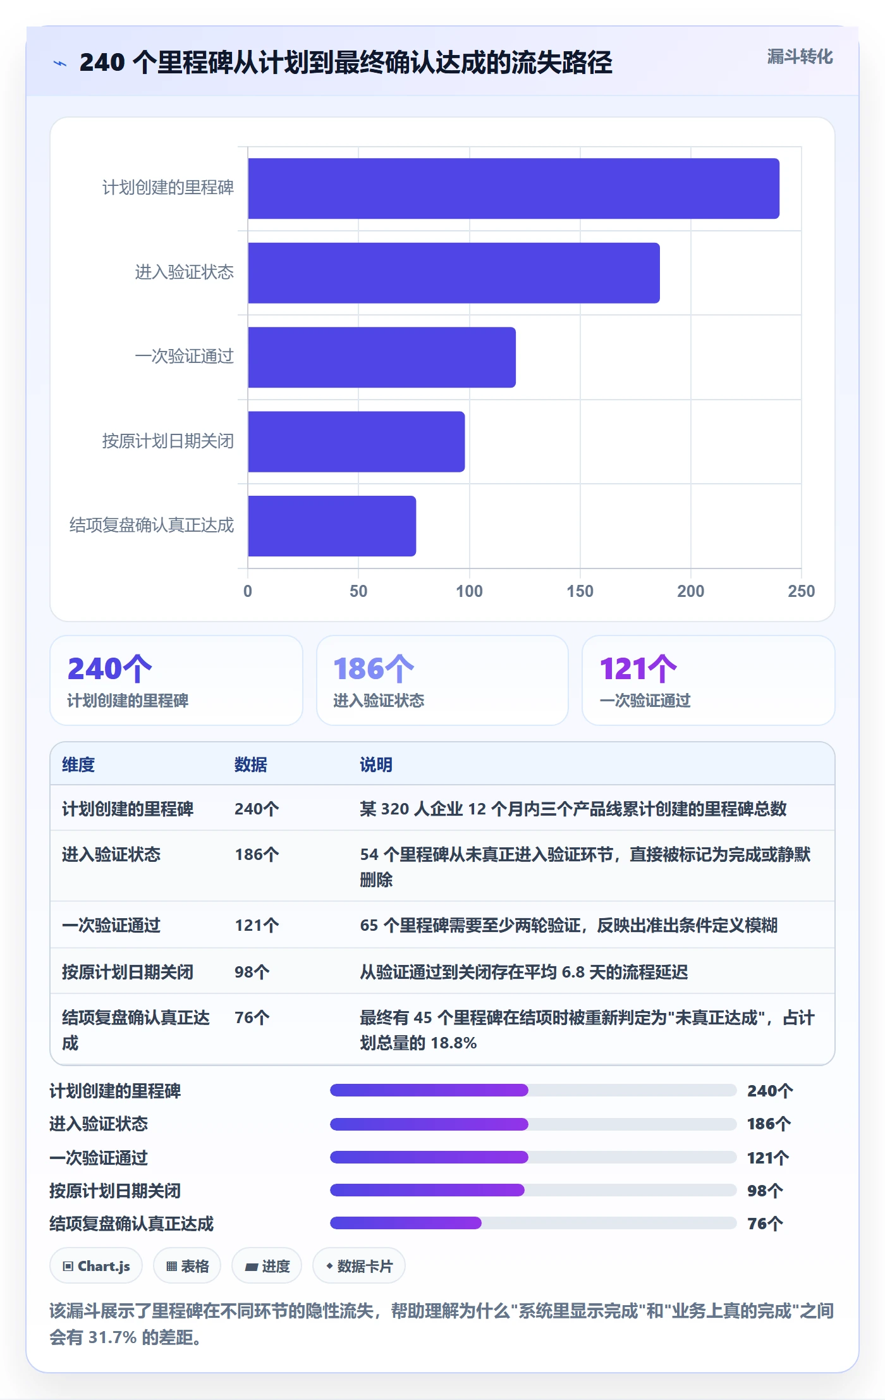Click the 150 tick label on the chart axis
This screenshot has height=1400, width=885.
580,591
